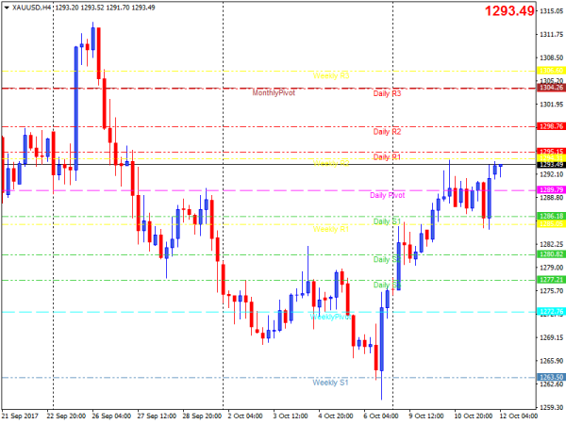The image size is (566, 424).
Task: Select the magenta Daily Pivot label
Action: coord(387,195)
